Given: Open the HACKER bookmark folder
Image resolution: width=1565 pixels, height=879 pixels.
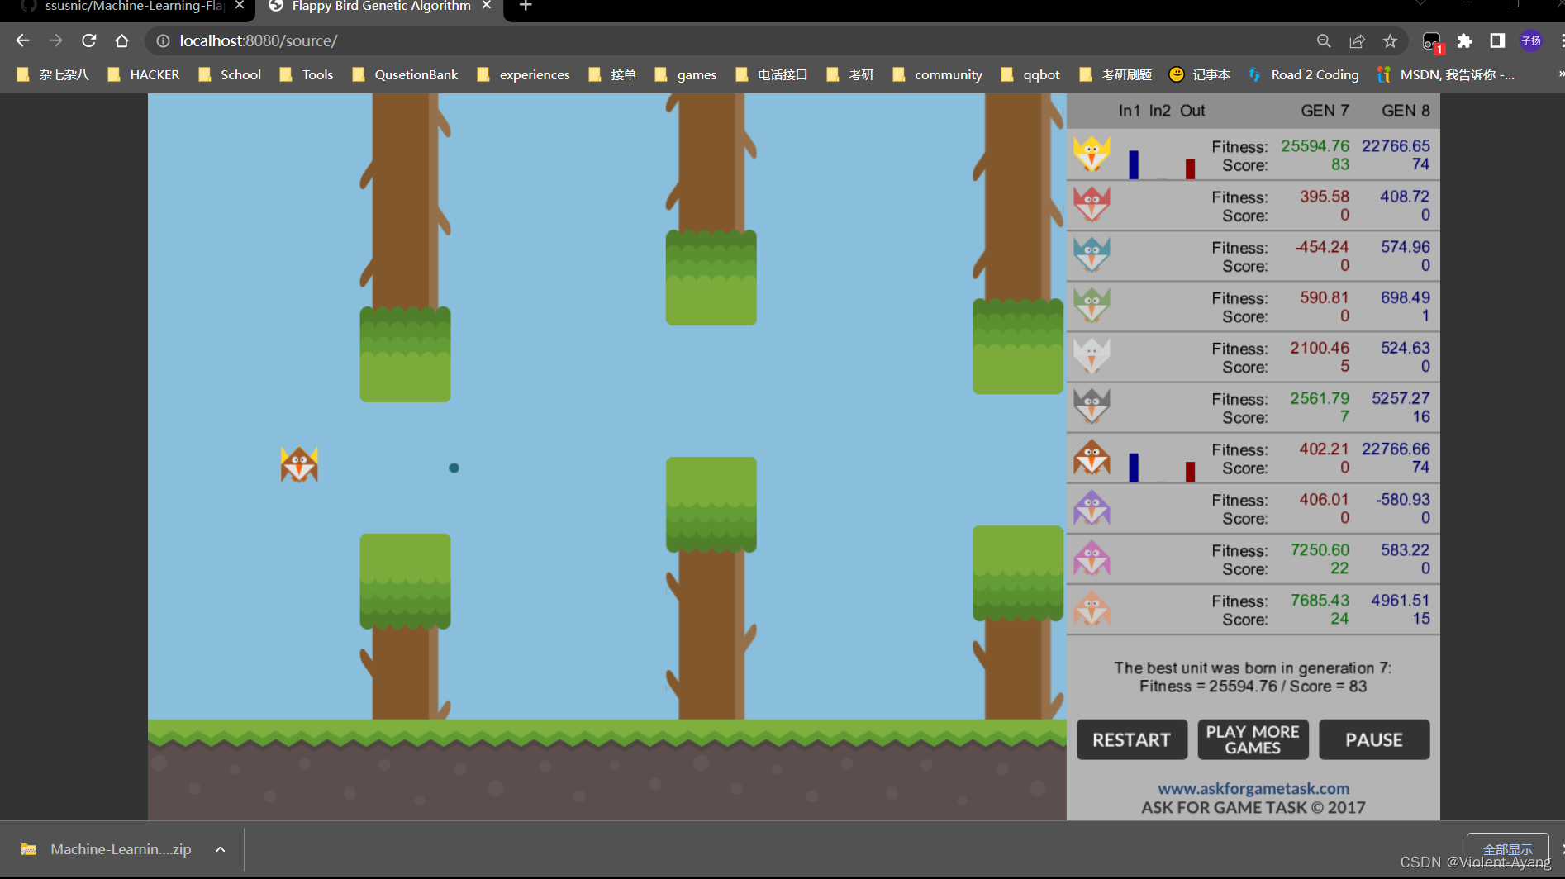Looking at the screenshot, I should tap(144, 75).
